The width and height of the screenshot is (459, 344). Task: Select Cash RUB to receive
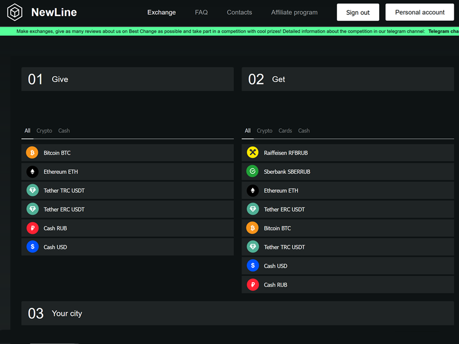coord(348,284)
